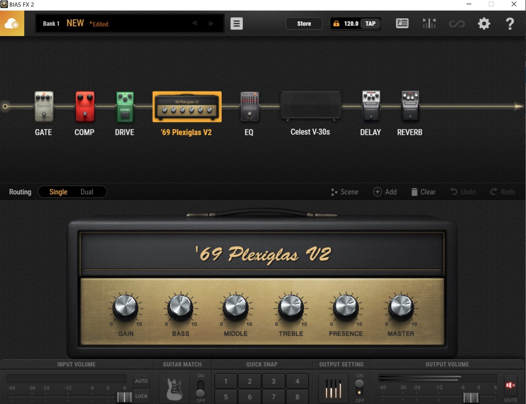Enable AUTO input volume
Image resolution: width=526 pixels, height=404 pixels.
[x=141, y=381]
